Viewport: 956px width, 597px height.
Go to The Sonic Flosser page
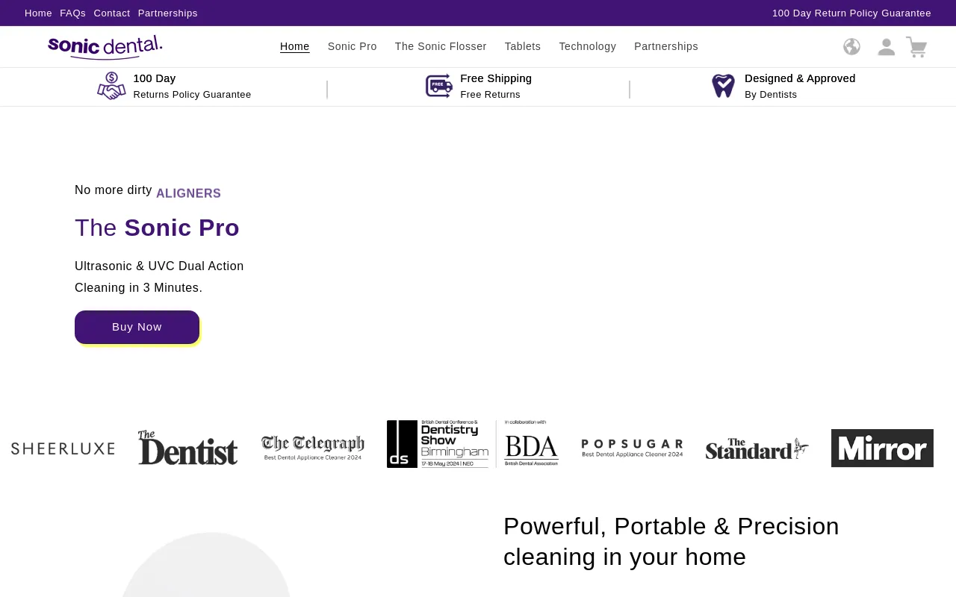[441, 46]
